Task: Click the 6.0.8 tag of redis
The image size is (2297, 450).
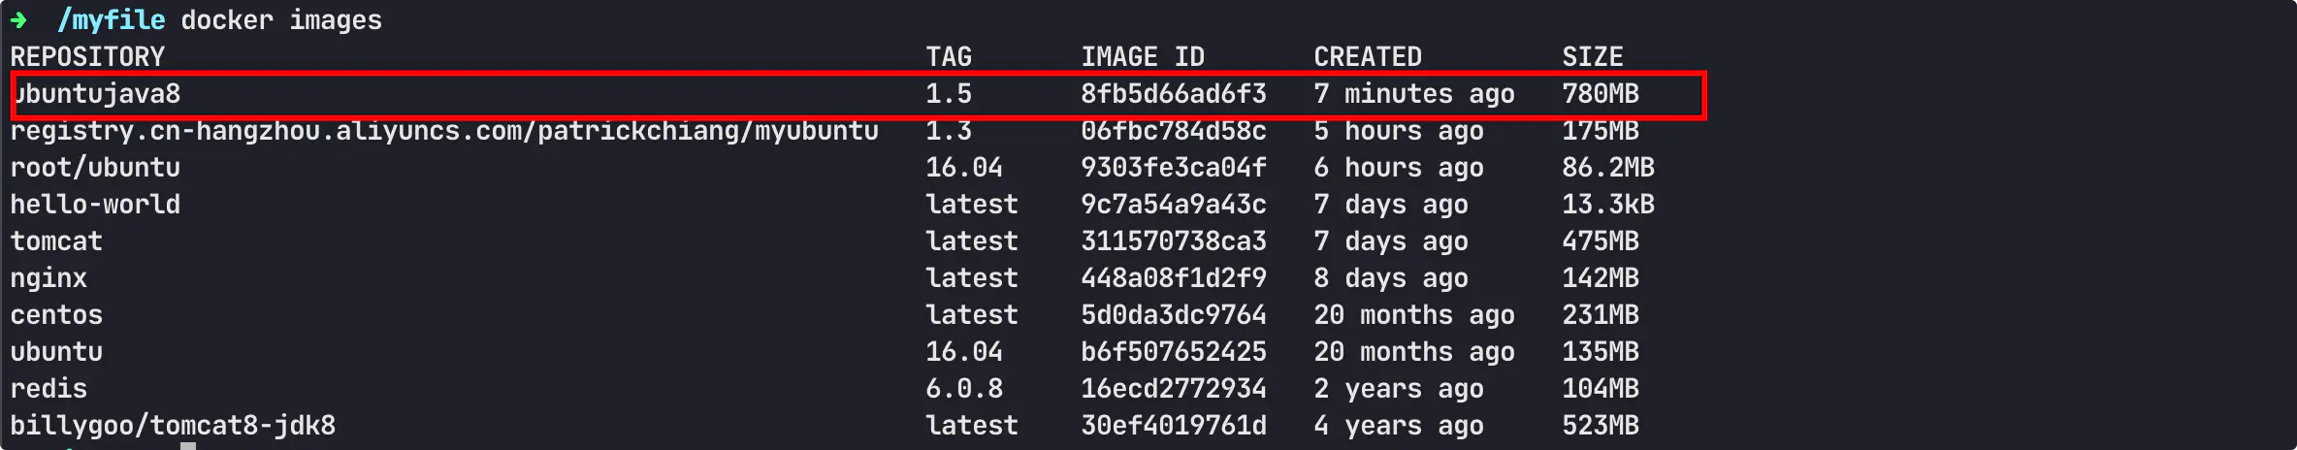Action: (964, 389)
